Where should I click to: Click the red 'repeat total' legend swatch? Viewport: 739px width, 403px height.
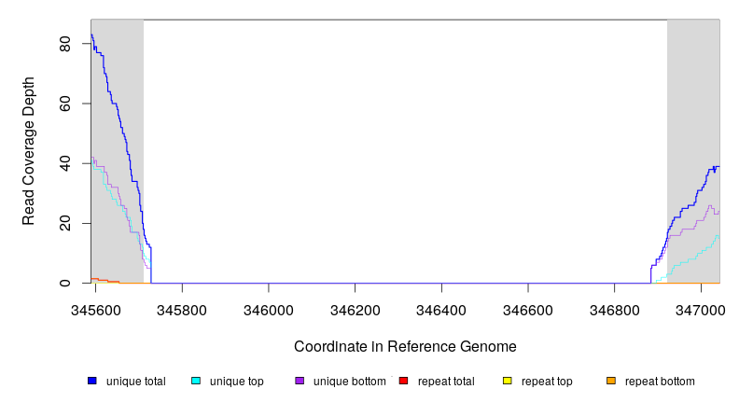click(403, 382)
